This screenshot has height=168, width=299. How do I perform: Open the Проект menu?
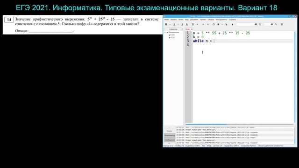click(203, 20)
